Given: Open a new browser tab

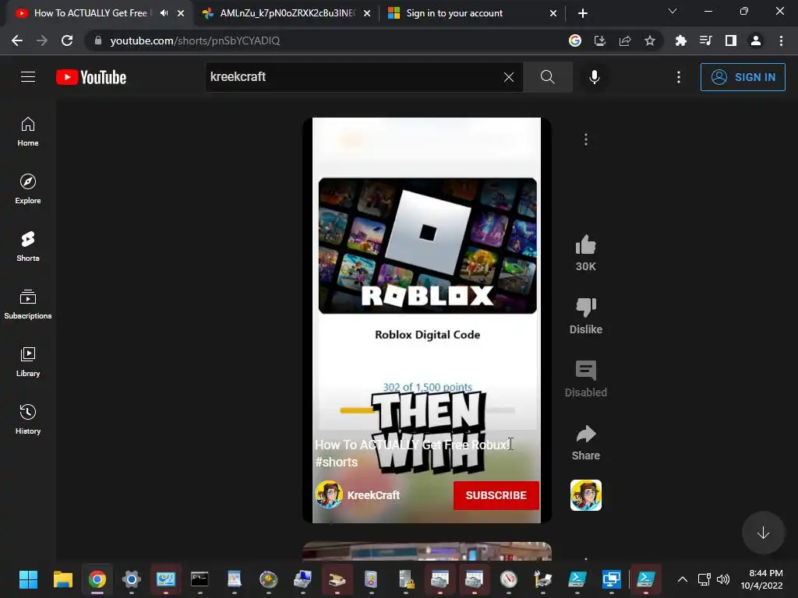Looking at the screenshot, I should click(x=583, y=13).
